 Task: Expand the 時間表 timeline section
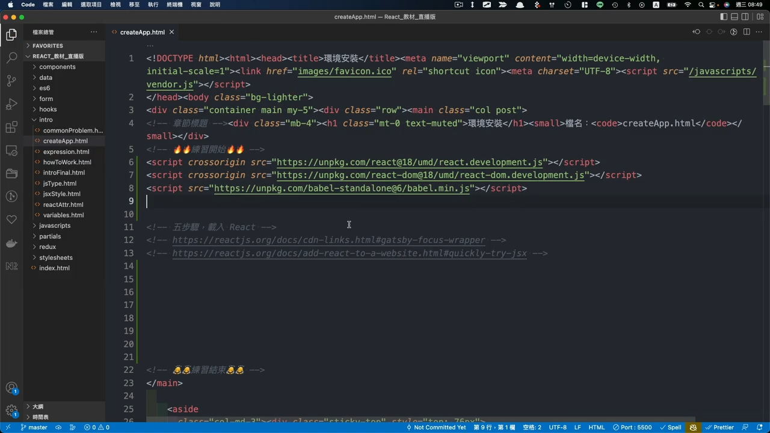pyautogui.click(x=64, y=417)
